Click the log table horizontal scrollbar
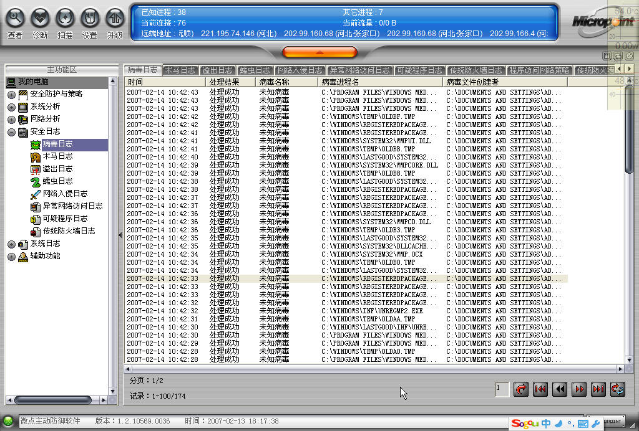The height and width of the screenshot is (431, 639). [x=374, y=369]
